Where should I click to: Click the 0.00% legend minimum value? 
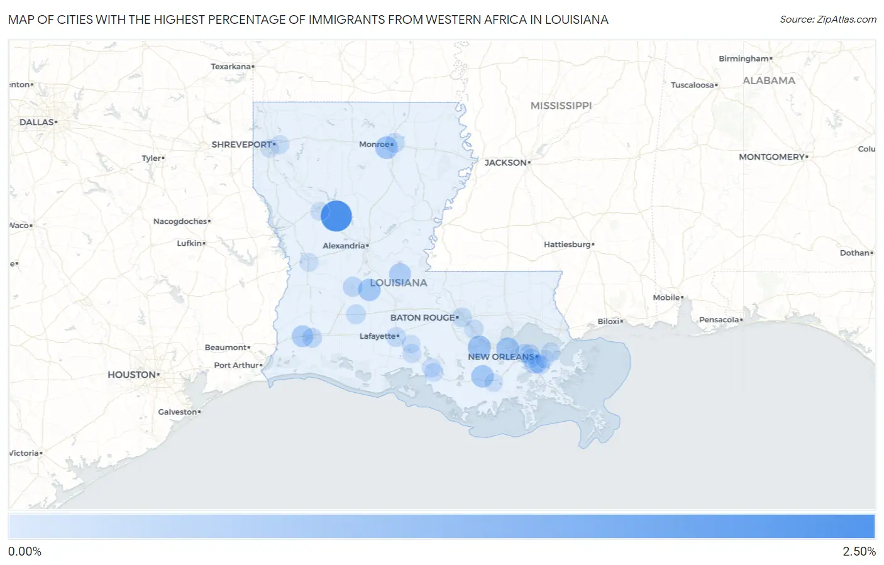(x=25, y=552)
